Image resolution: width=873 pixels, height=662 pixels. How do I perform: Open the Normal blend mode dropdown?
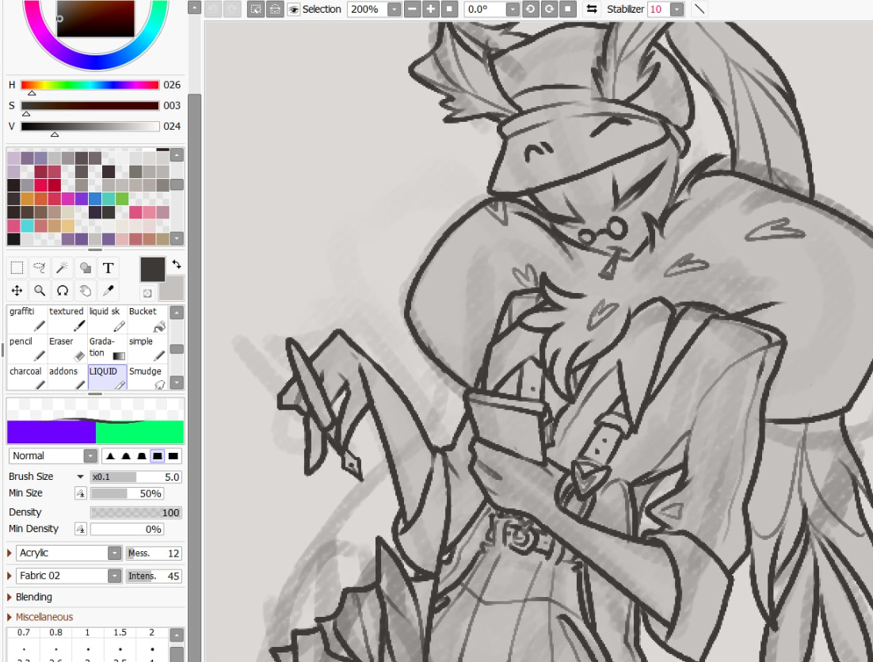pyautogui.click(x=90, y=456)
